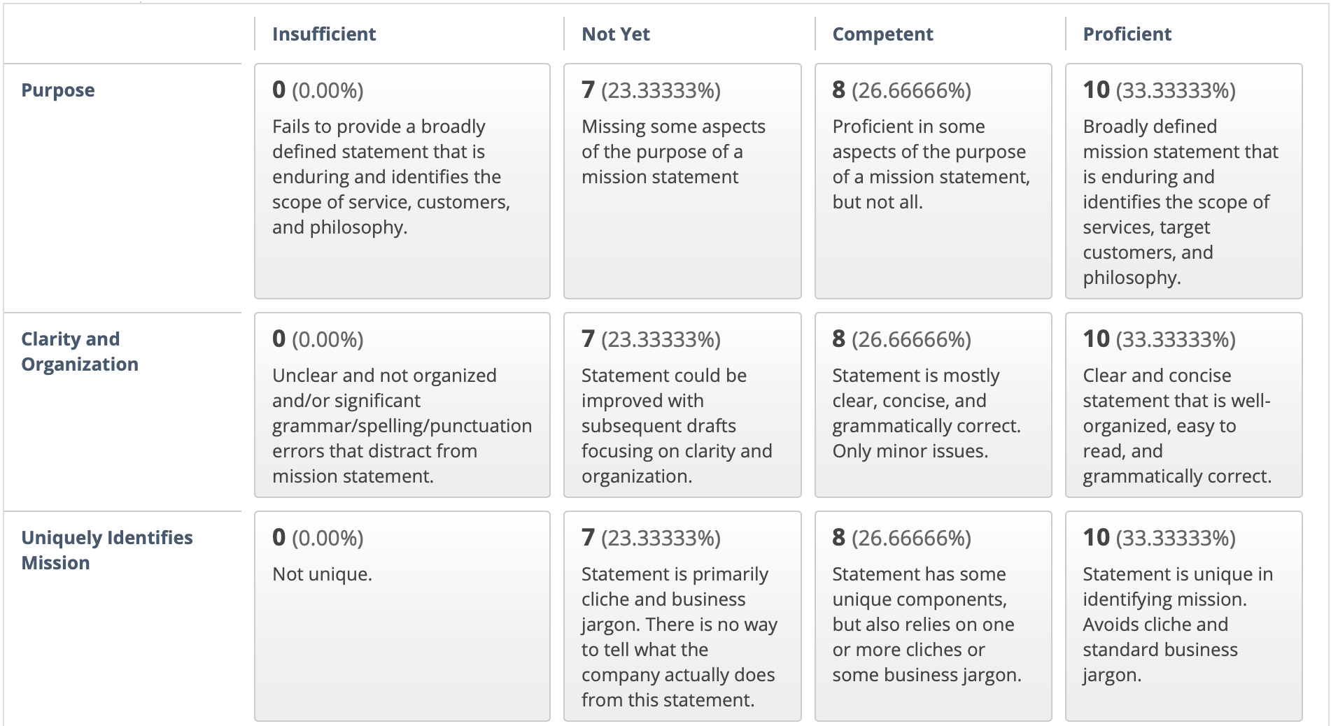Select Clarity and Organization Insufficient cell
The height and width of the screenshot is (726, 1331).
tap(402, 405)
